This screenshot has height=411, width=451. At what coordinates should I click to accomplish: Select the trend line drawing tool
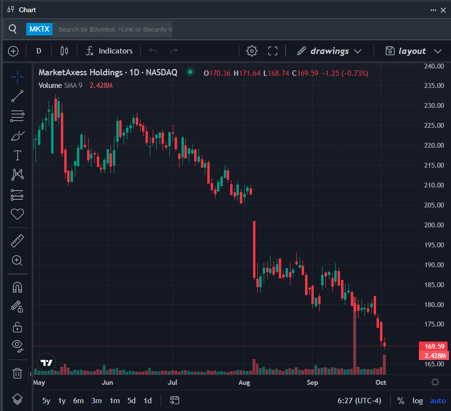[x=18, y=96]
